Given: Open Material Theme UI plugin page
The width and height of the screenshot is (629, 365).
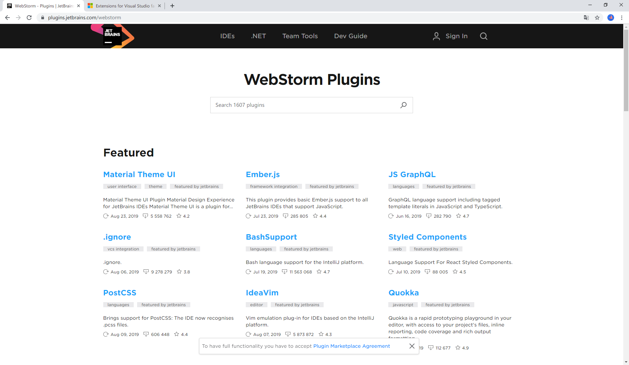Looking at the screenshot, I should (139, 175).
